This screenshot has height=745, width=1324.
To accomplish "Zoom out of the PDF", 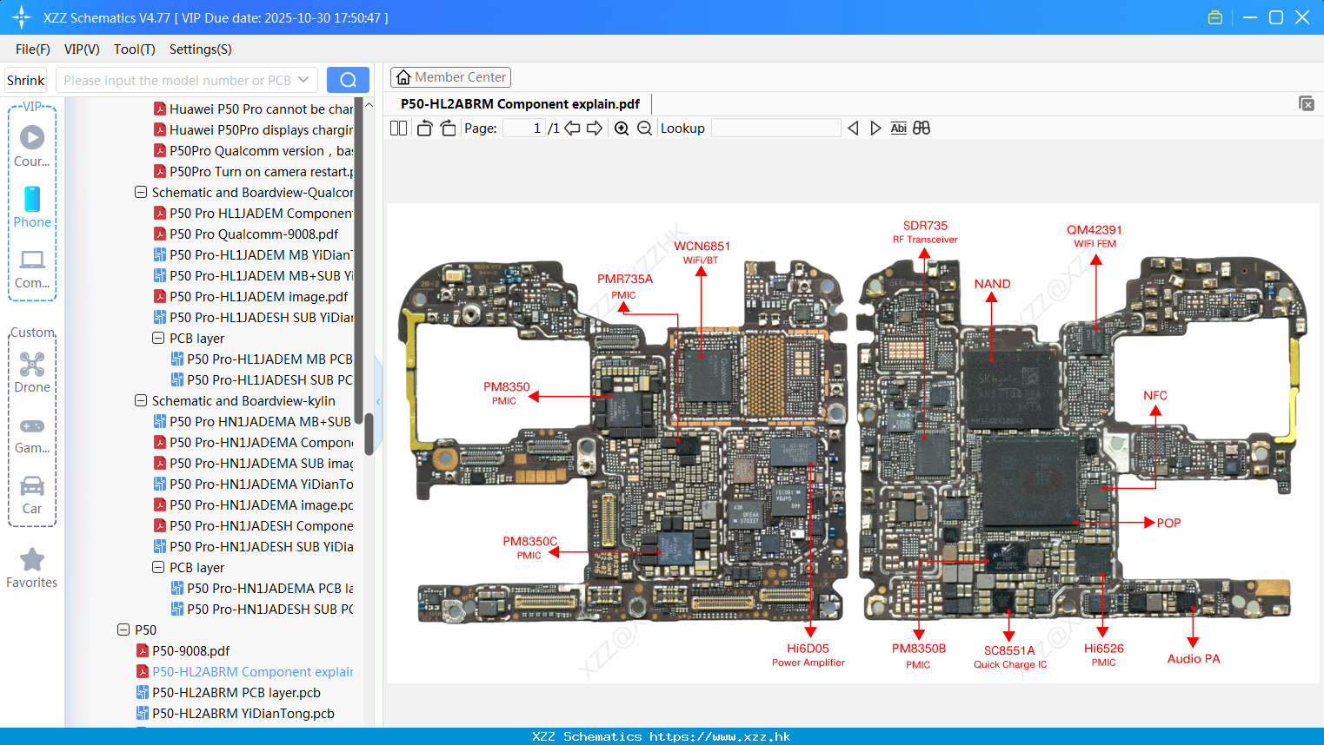I will pos(644,129).
